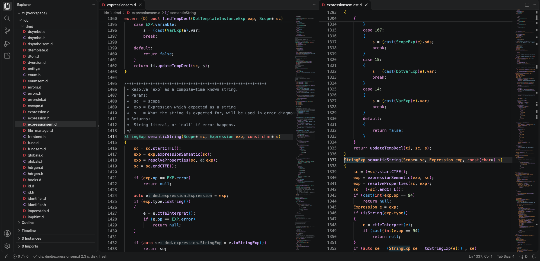Open the errors and warnings count indicator
Viewport: 540px width, 261px height.
21,257
